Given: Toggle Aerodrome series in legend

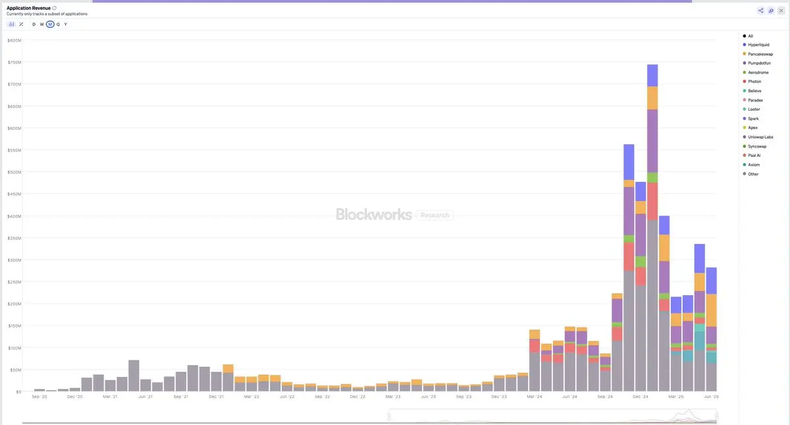Looking at the screenshot, I should point(755,72).
